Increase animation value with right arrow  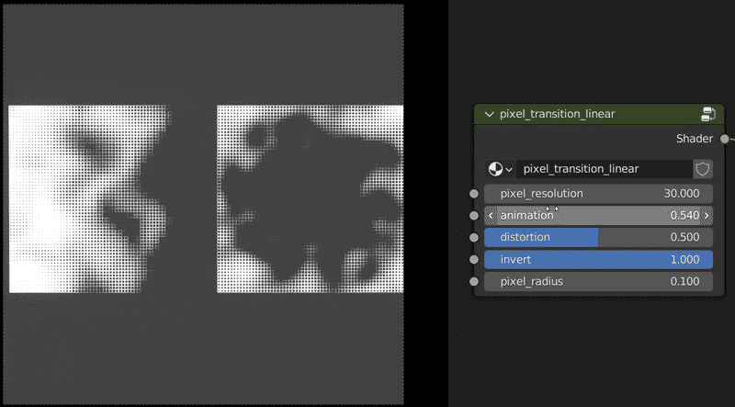[707, 216]
